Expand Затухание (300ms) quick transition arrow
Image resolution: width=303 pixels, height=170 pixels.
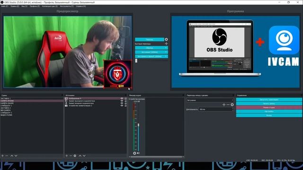click(x=166, y=52)
